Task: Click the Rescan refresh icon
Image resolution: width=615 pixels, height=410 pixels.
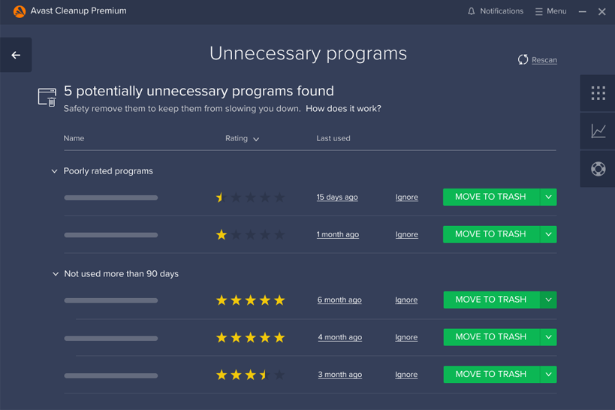Action: point(523,59)
